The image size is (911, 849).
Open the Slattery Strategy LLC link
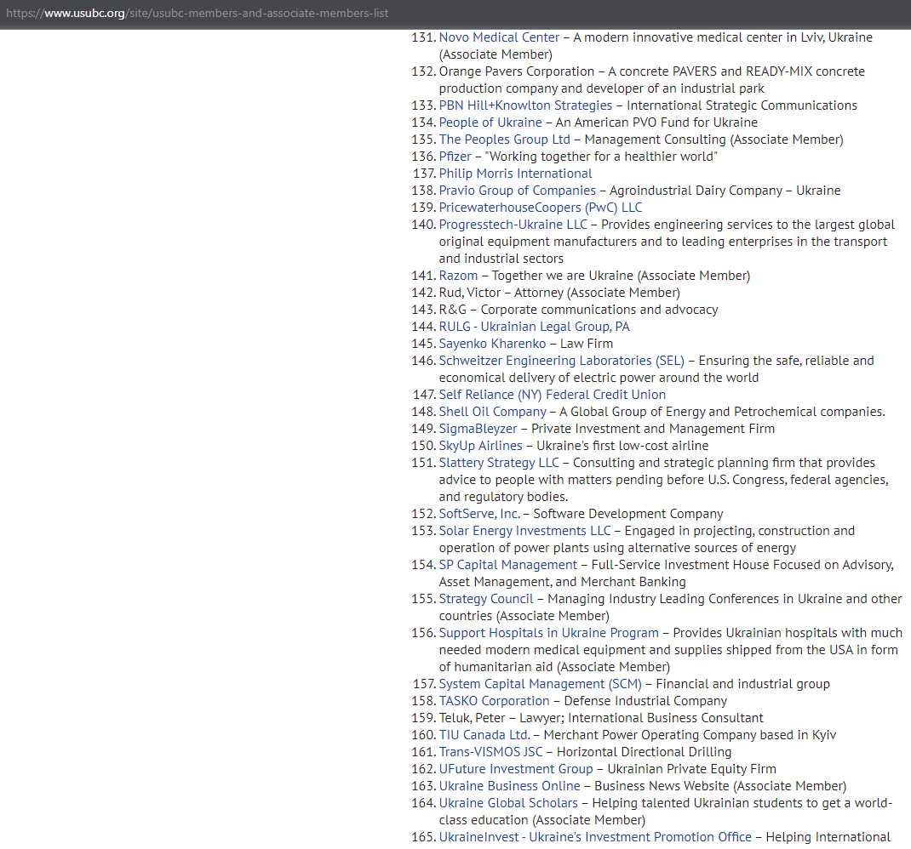tap(499, 463)
